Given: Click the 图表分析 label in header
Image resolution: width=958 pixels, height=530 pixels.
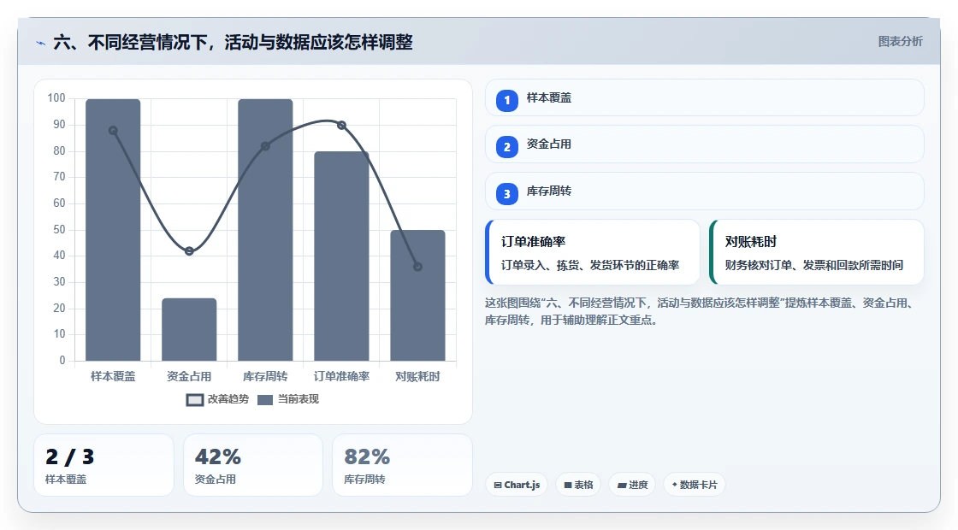Looking at the screenshot, I should (900, 42).
